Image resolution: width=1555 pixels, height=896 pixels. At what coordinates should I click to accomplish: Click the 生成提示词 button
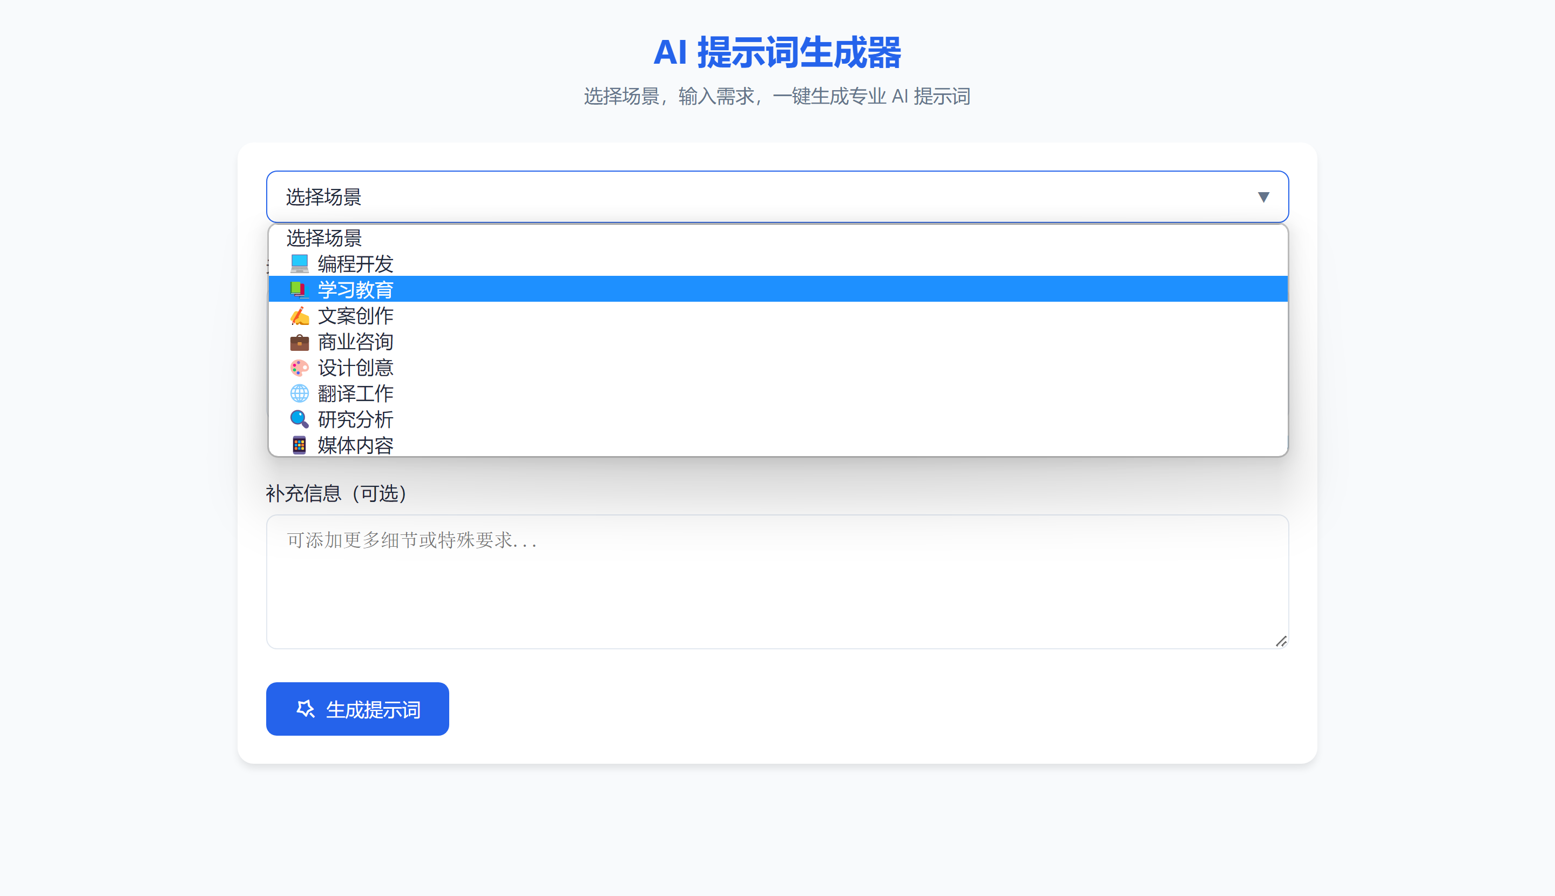click(357, 709)
